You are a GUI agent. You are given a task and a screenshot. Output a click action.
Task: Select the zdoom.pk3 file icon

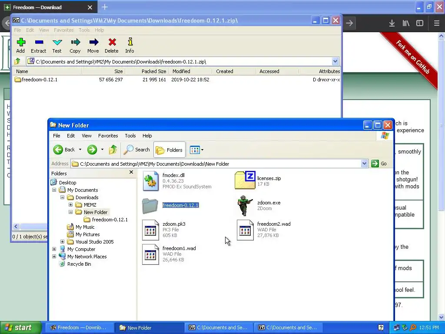[150, 230]
